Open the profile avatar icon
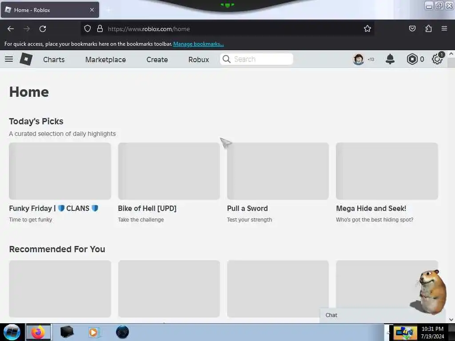 click(x=359, y=59)
